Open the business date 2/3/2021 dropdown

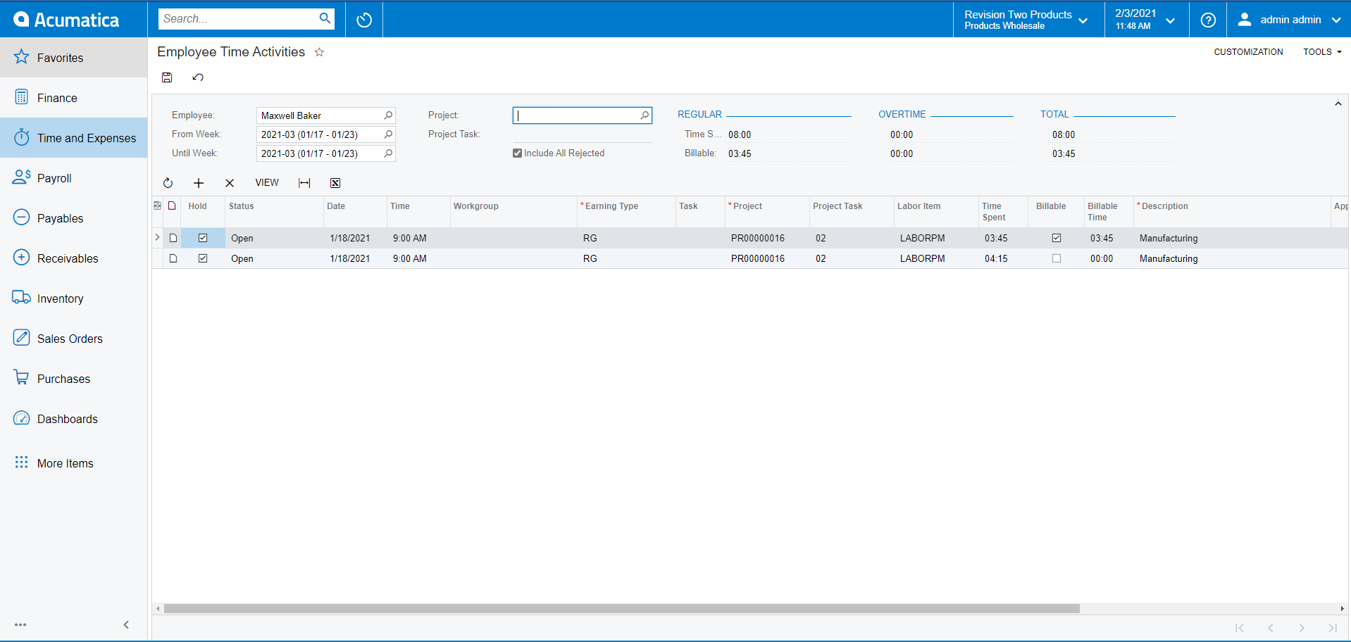[x=1147, y=20]
